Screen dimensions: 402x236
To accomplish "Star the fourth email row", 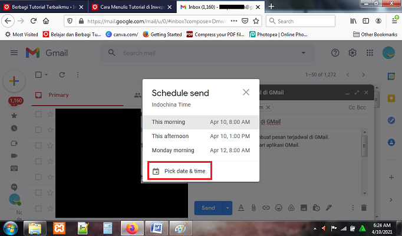I will 50,161.
